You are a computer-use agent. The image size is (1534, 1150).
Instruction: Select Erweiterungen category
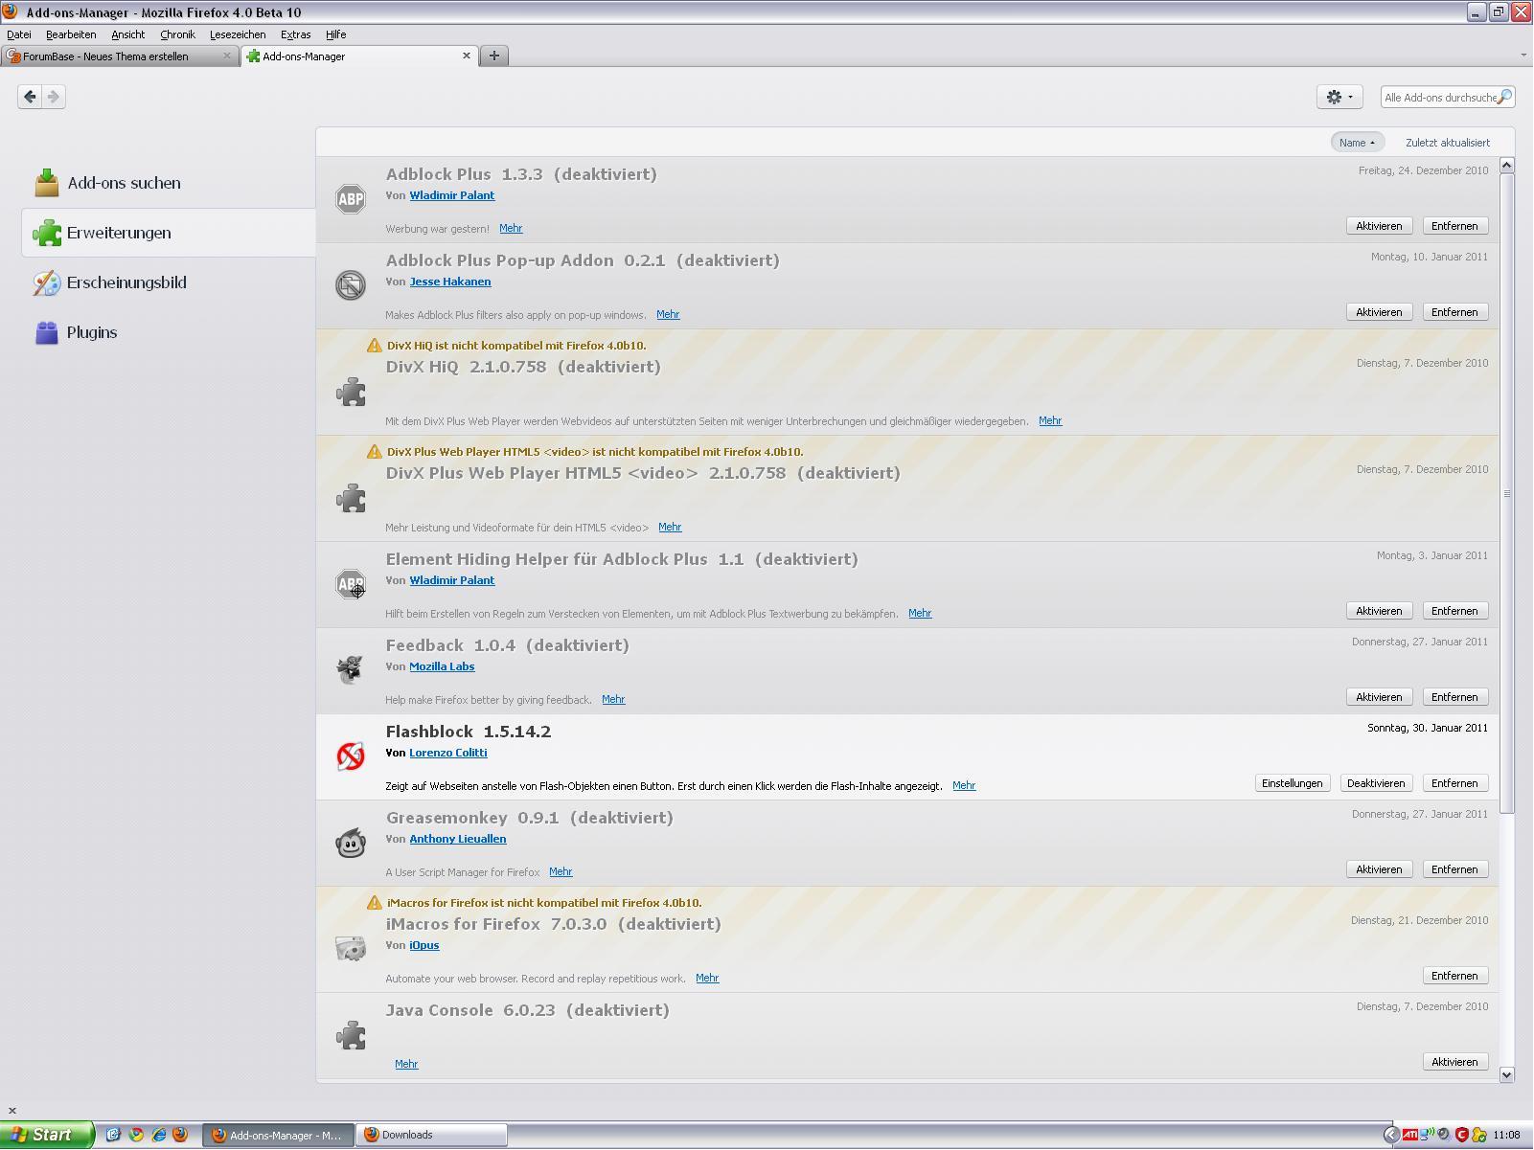pyautogui.click(x=169, y=233)
